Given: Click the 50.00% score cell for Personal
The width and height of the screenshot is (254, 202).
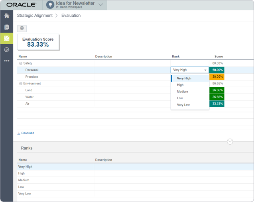Looking at the screenshot, I should click(x=217, y=70).
